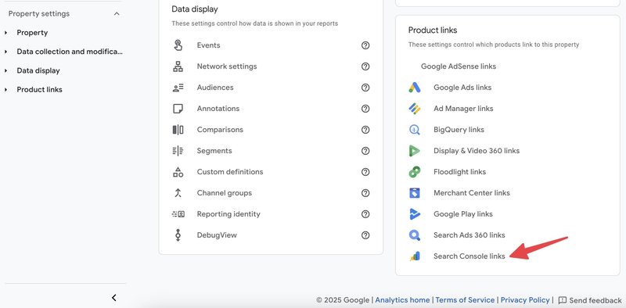Click the Google Ads logo icon
The image size is (626, 308).
415,88
